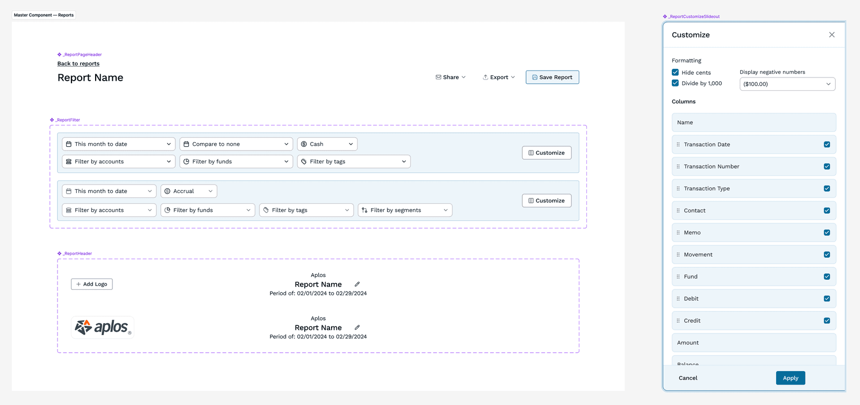
Task: Click the Save Report button
Action: (552, 77)
